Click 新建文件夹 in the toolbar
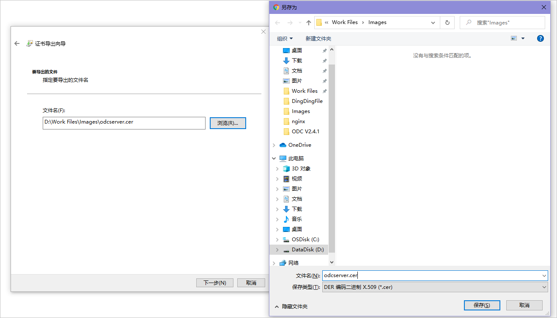 coord(318,38)
